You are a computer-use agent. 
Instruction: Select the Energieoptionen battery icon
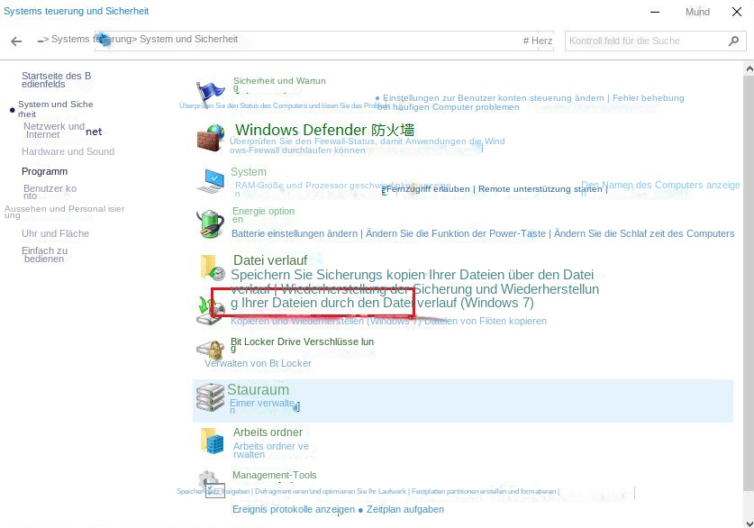(210, 223)
